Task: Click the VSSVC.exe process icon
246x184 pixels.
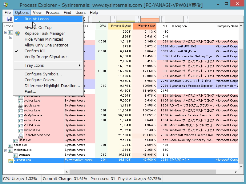Action: 21,126
